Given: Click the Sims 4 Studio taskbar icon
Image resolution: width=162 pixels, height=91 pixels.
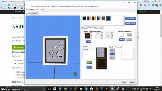Looking at the screenshot, I should point(112,89).
